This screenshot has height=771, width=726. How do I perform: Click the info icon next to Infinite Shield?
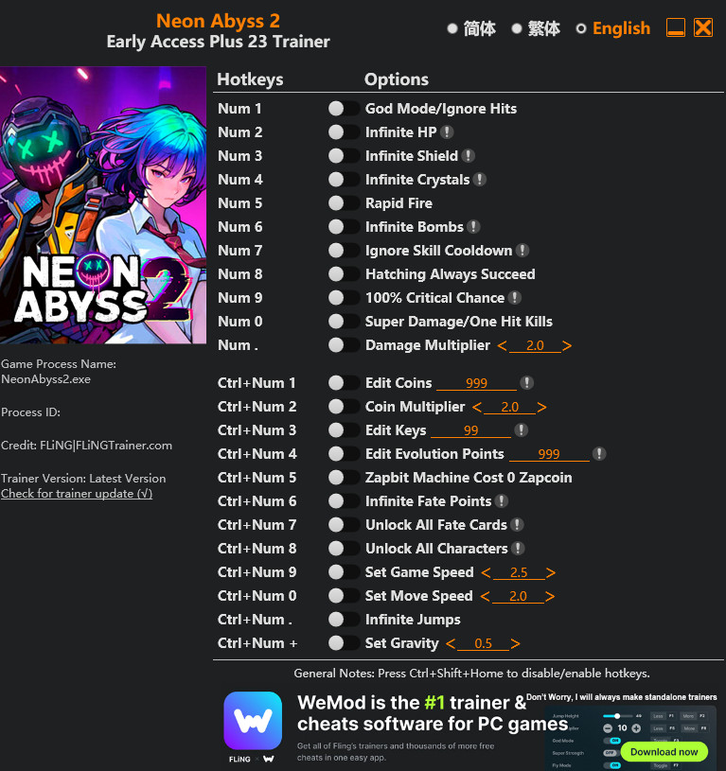(x=469, y=156)
